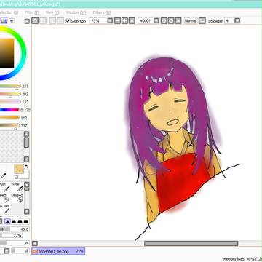Click the first greyed button before Selection checkbox

[x=52, y=21]
